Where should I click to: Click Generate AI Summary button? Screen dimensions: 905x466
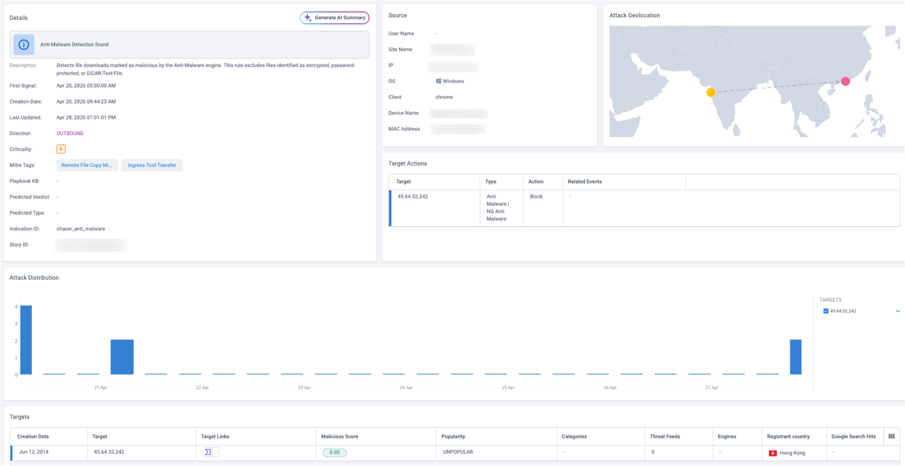coord(335,18)
